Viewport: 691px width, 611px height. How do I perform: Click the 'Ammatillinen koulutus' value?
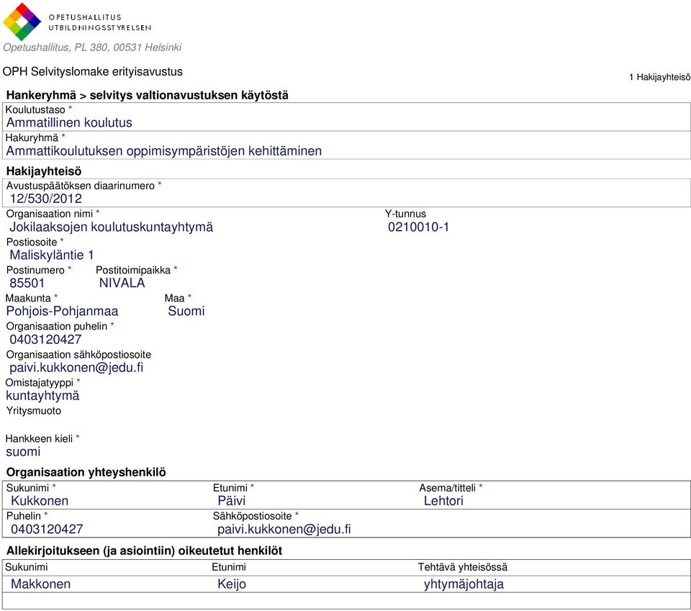(x=69, y=122)
